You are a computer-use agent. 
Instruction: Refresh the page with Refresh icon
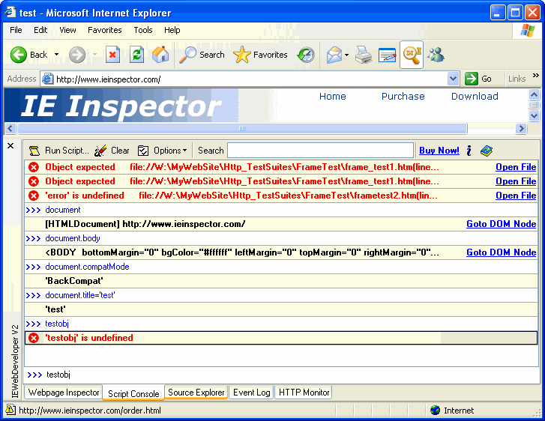(136, 55)
